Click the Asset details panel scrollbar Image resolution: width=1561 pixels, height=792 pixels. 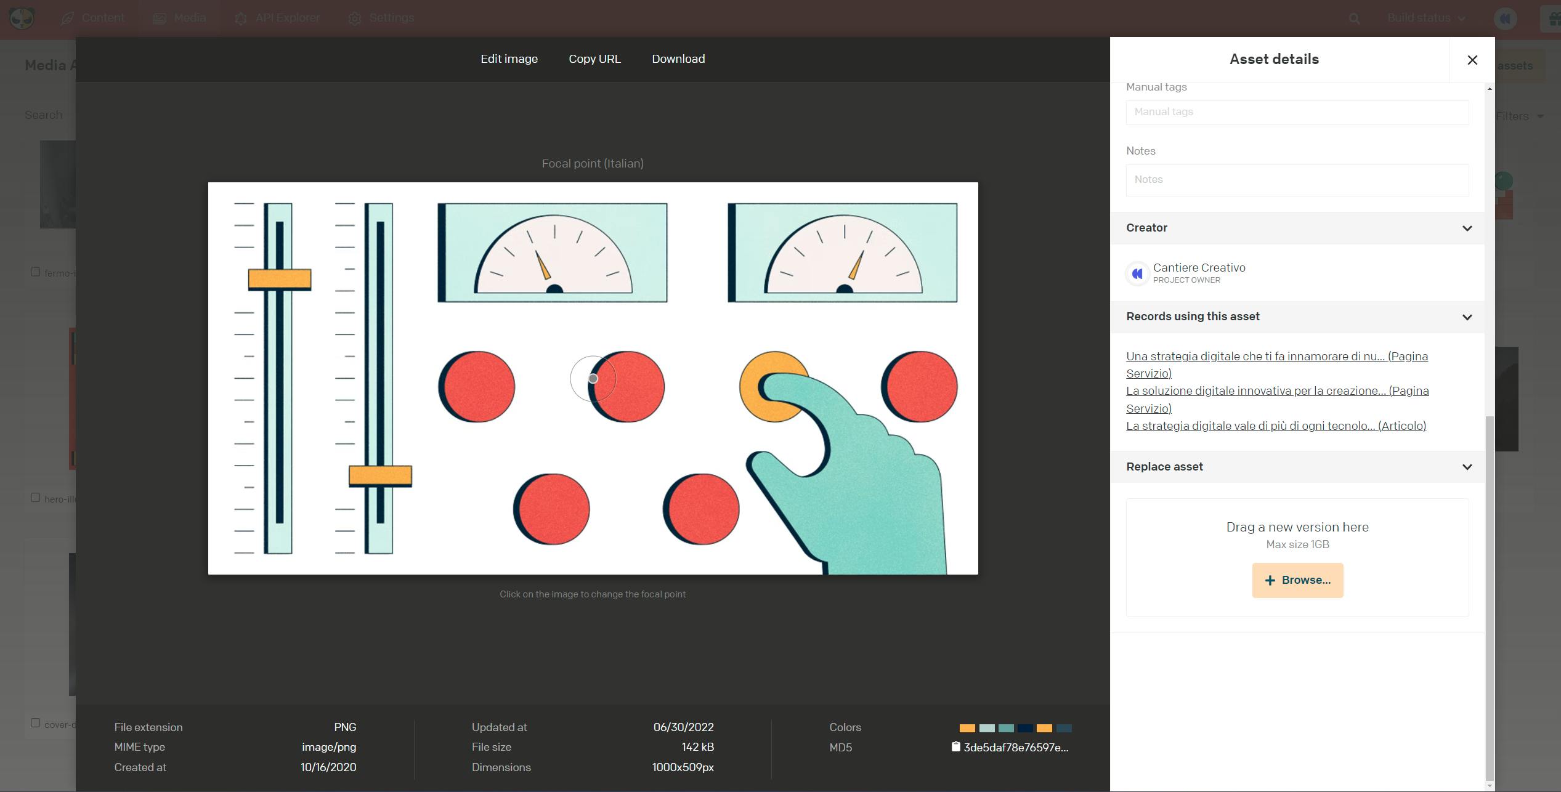tap(1490, 597)
